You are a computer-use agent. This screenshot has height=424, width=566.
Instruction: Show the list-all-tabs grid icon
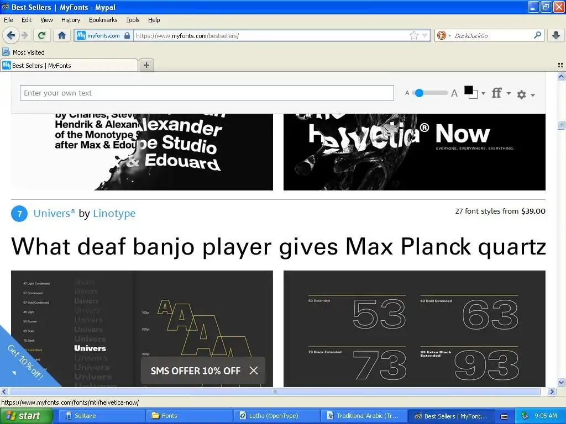(x=560, y=65)
